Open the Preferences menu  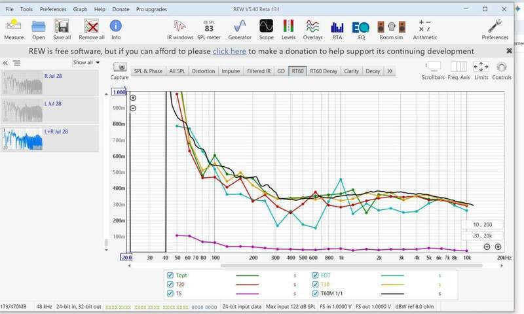click(53, 9)
